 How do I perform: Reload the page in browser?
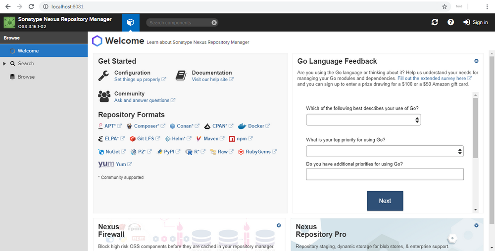(x=32, y=6)
